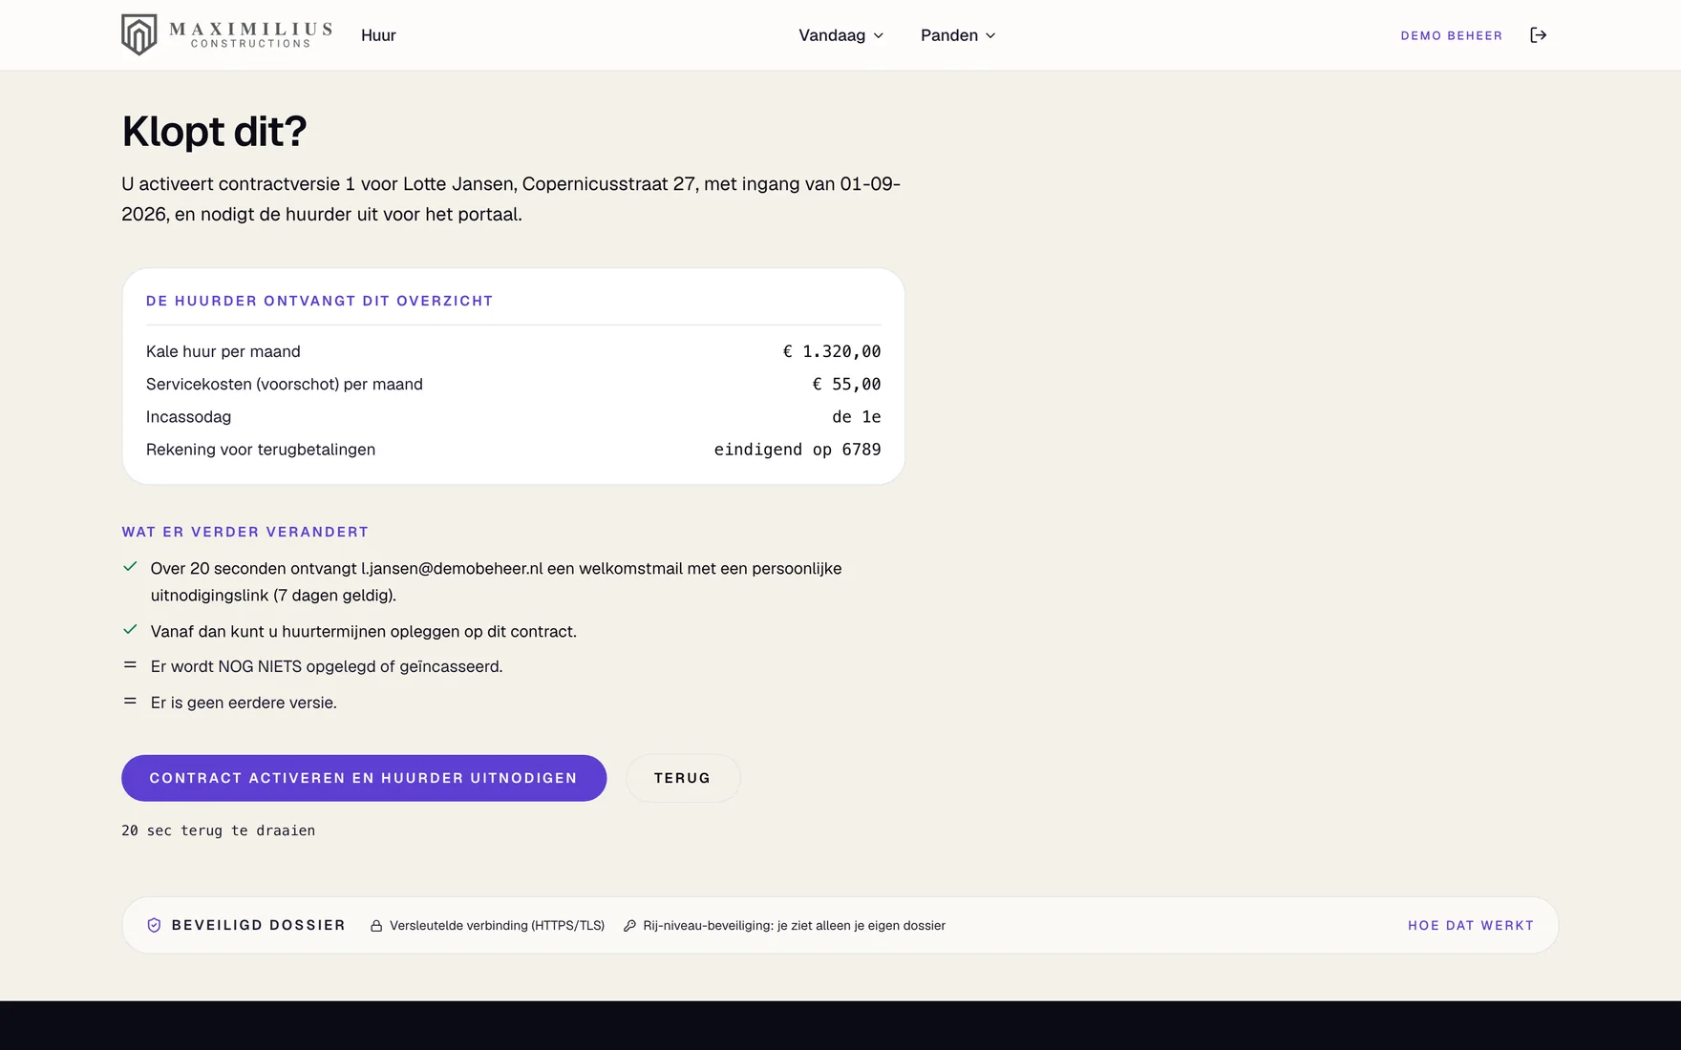Click the Wat er verder verandert heading
The image size is (1681, 1050).
(x=245, y=532)
